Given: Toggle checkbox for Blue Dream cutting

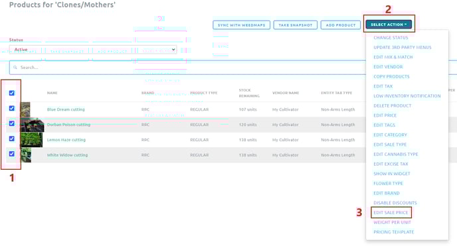Looking at the screenshot, I should click(12, 108).
